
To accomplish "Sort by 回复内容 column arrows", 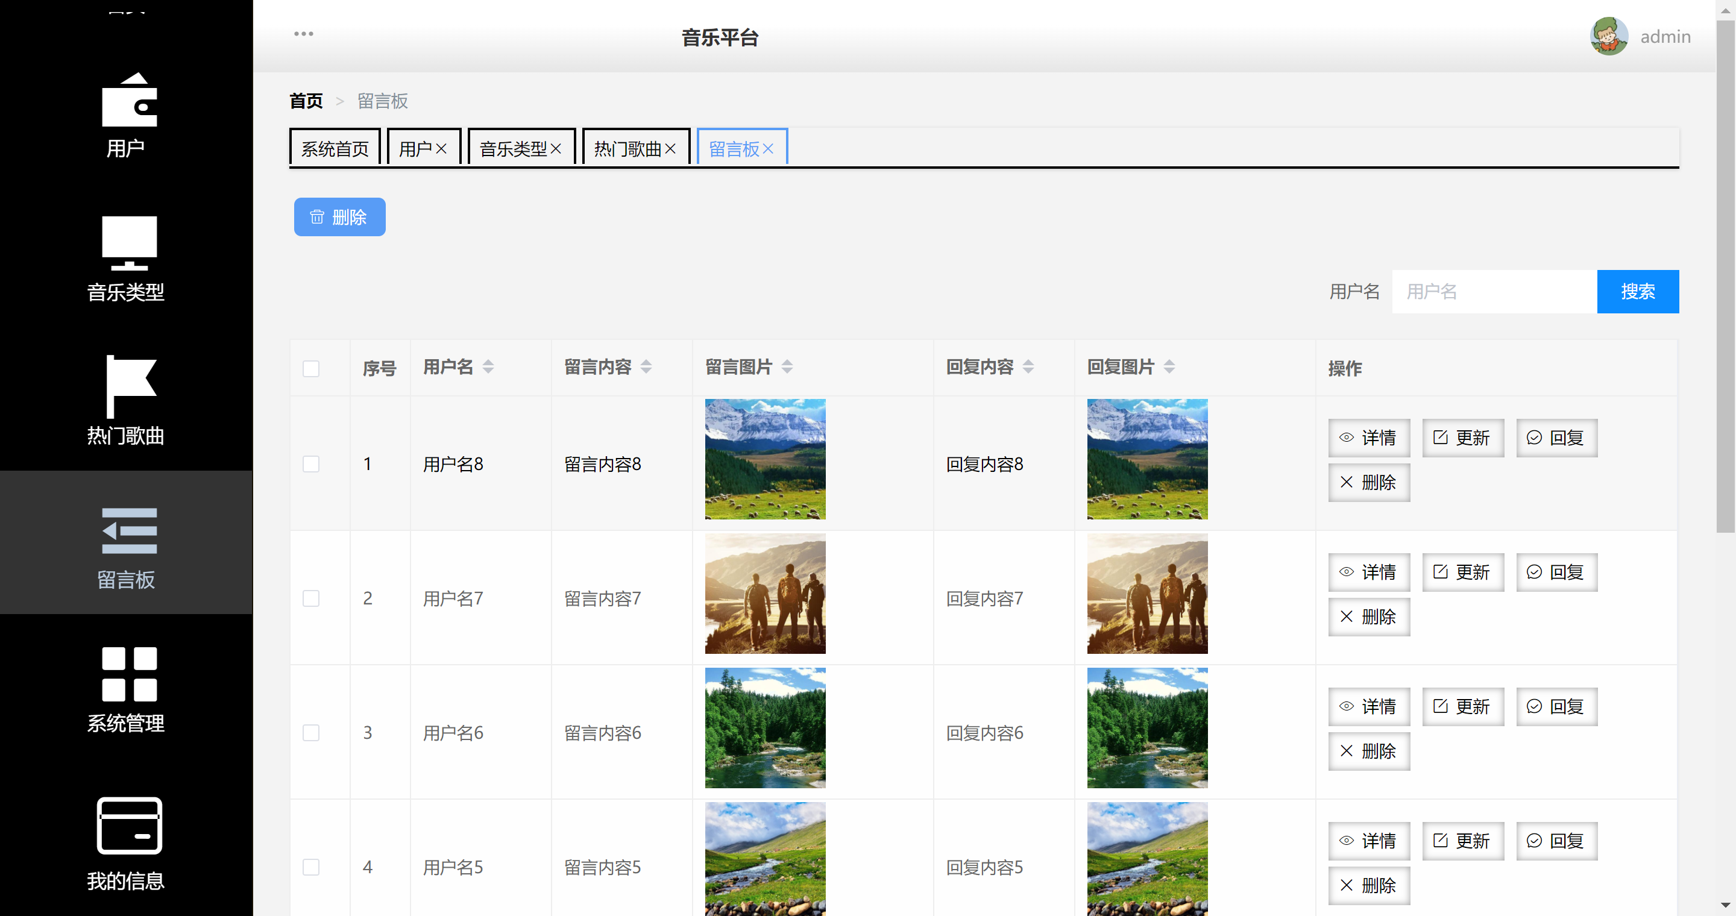I will click(x=1028, y=367).
